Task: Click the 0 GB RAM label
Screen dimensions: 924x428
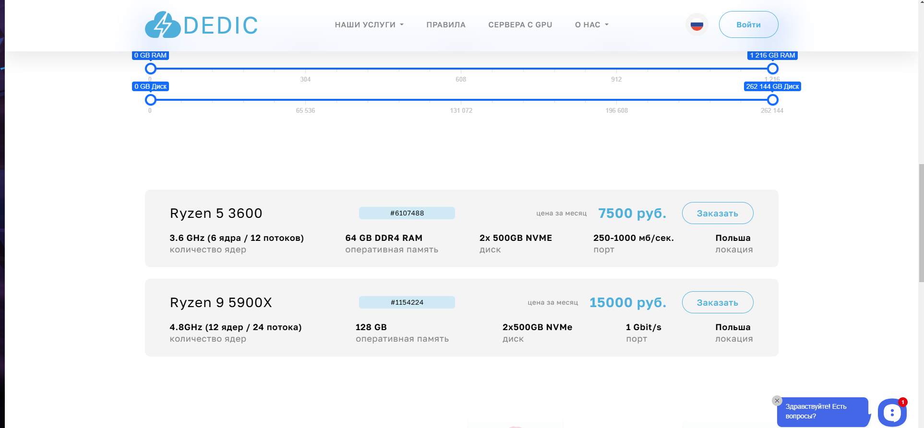Action: tap(150, 55)
